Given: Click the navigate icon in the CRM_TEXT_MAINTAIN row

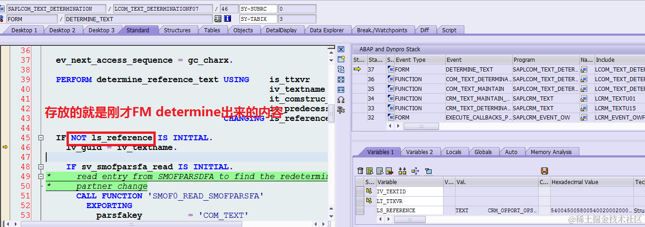Looking at the screenshot, I should (584, 98).
